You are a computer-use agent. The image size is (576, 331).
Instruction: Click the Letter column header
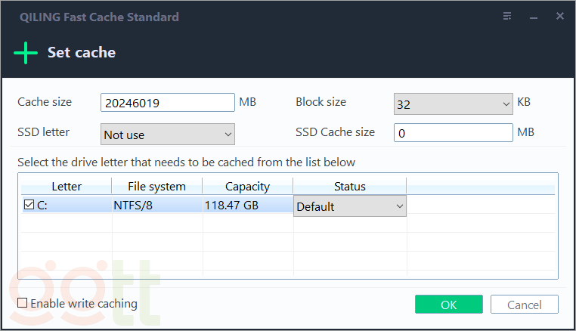(x=67, y=186)
